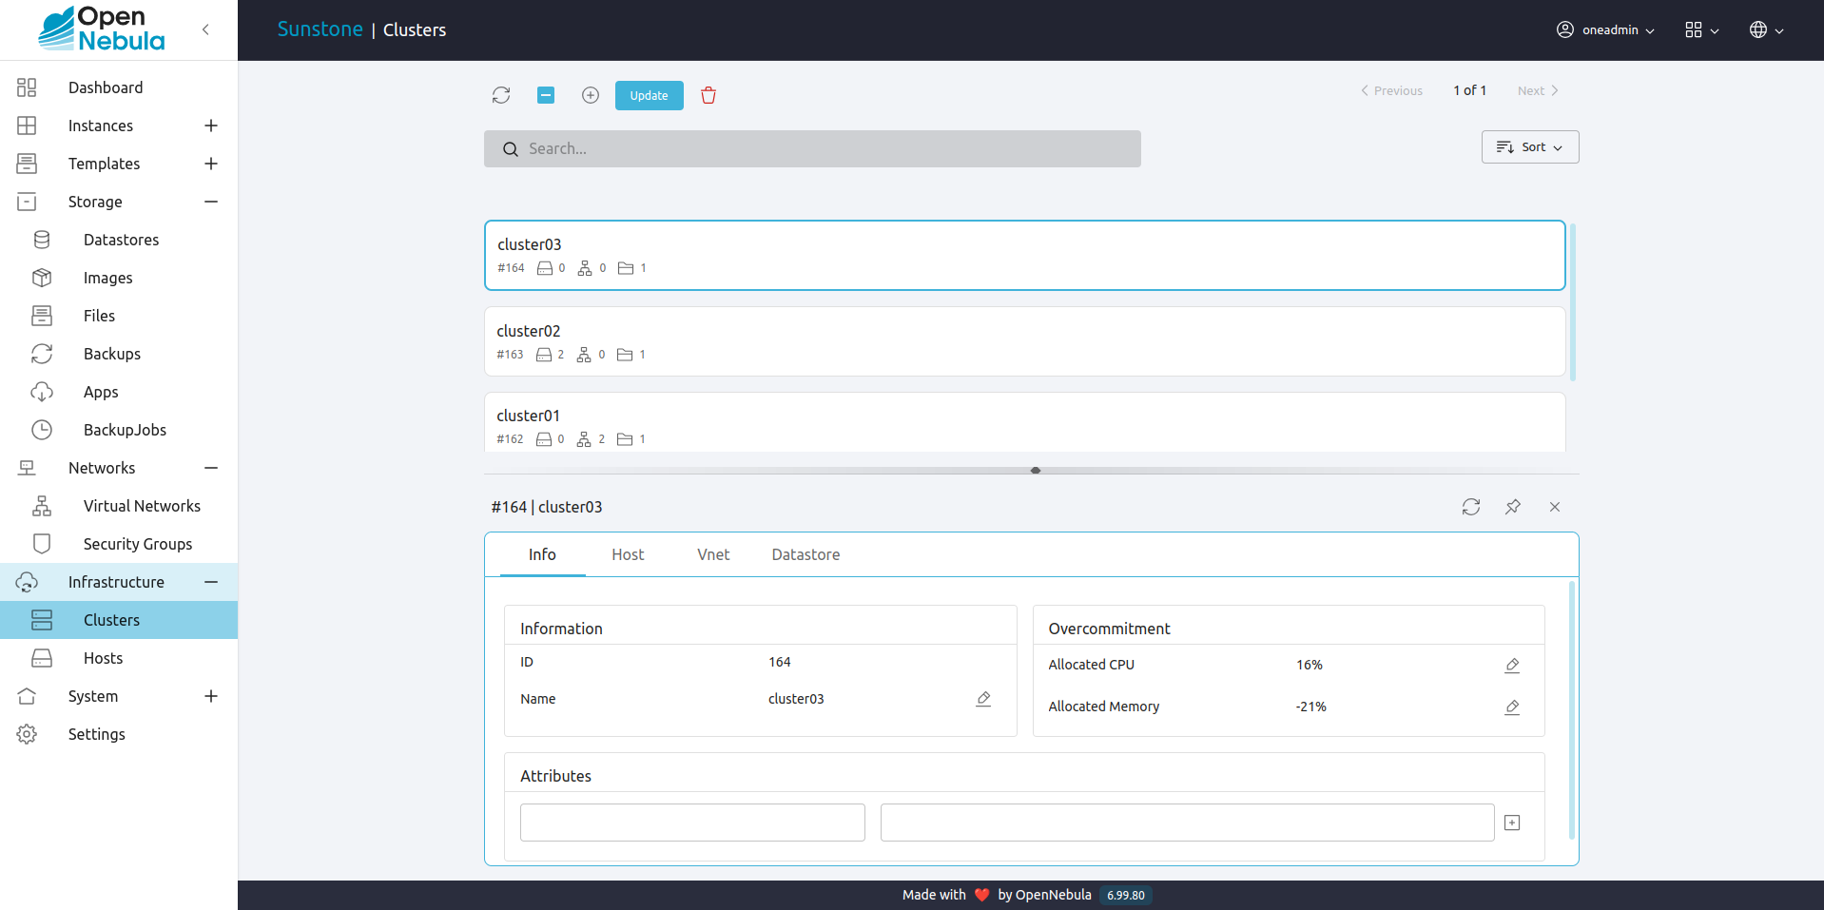Click the Clusters icon in sidebar

(x=42, y=620)
